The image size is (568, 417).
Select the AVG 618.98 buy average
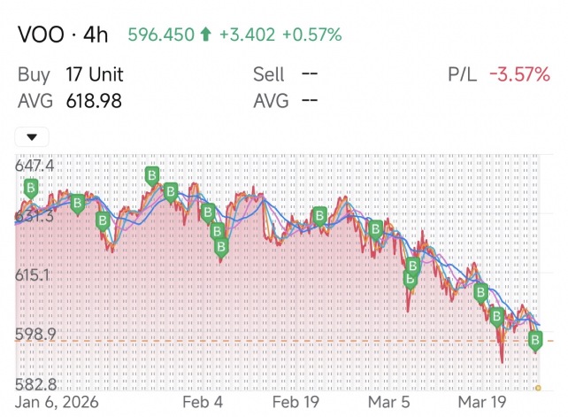pos(70,101)
